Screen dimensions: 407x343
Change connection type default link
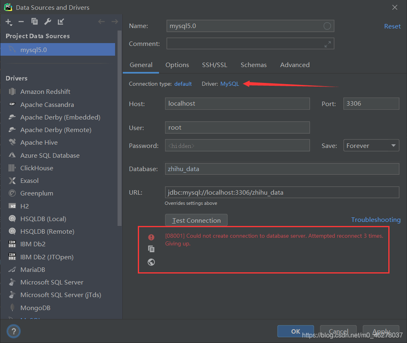pos(183,84)
